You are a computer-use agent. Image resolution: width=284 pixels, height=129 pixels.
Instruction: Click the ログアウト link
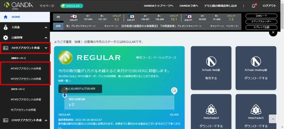[x=269, y=6]
